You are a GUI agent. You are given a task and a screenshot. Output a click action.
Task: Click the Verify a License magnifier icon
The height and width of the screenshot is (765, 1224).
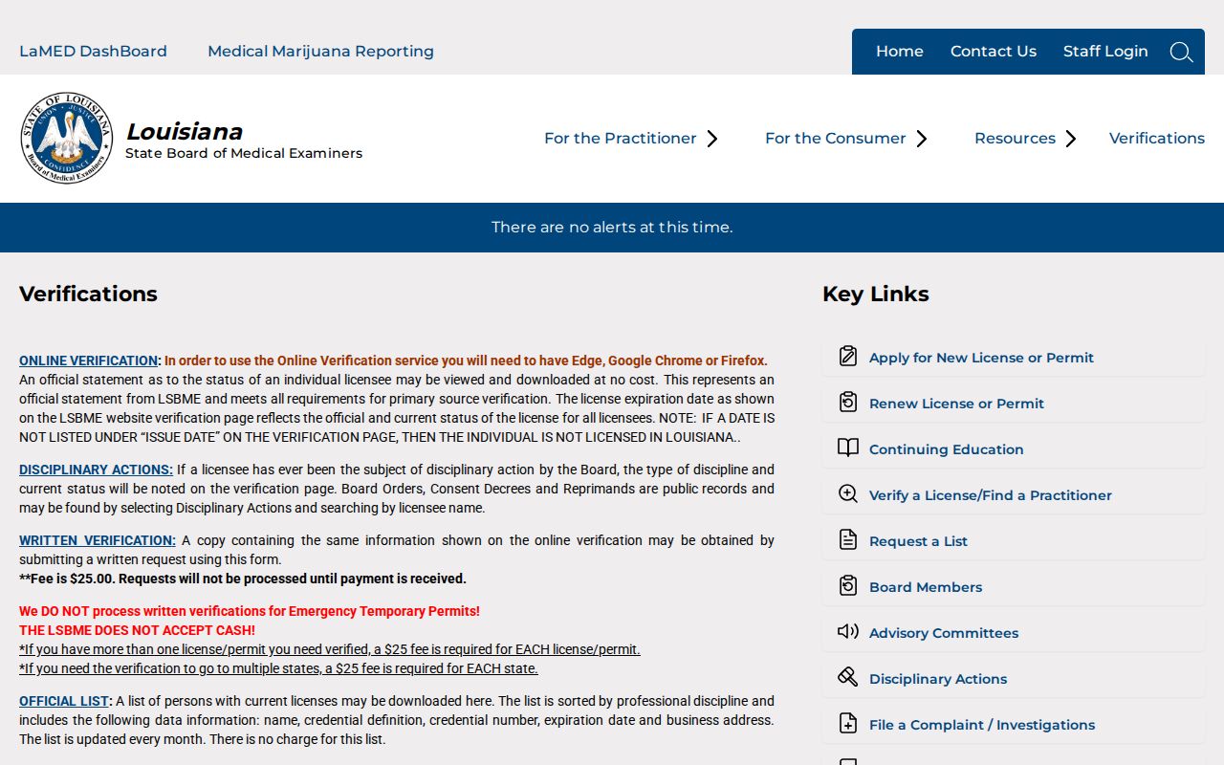tap(848, 494)
